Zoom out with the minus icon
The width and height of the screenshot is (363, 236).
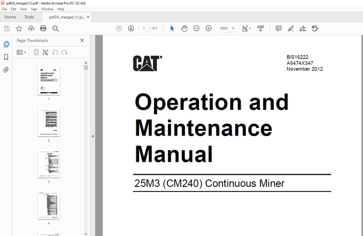196,29
